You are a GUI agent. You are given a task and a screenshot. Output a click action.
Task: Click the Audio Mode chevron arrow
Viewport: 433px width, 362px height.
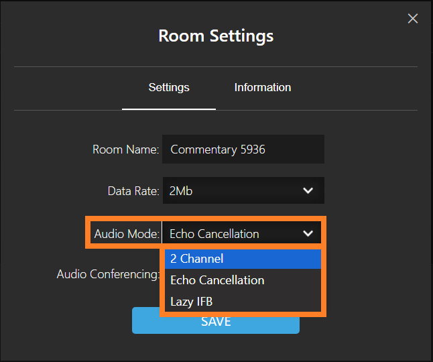click(308, 233)
